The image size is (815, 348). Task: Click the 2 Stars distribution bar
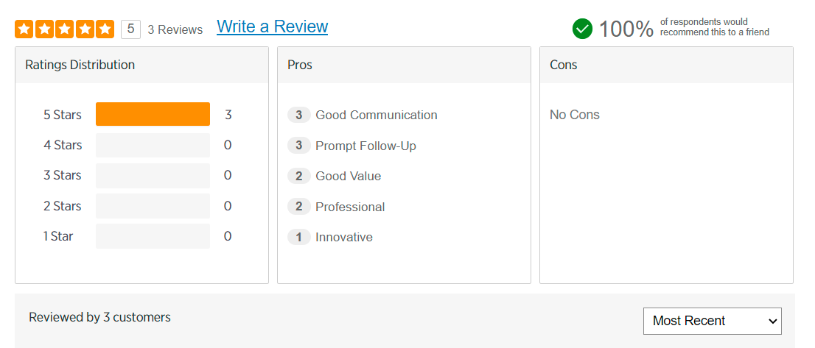pyautogui.click(x=153, y=206)
